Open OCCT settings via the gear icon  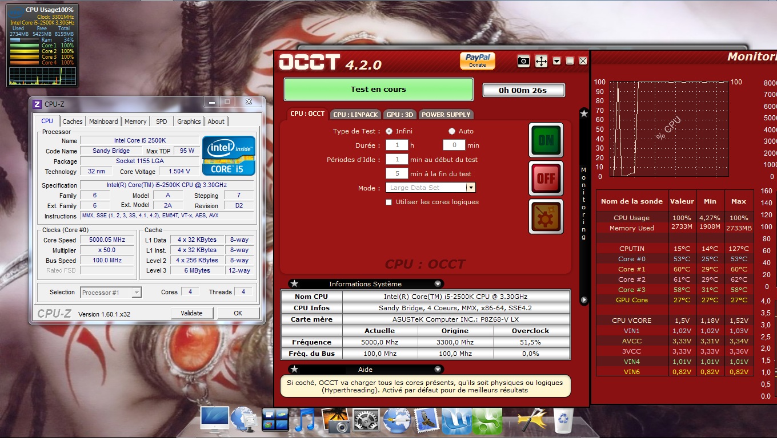point(546,216)
